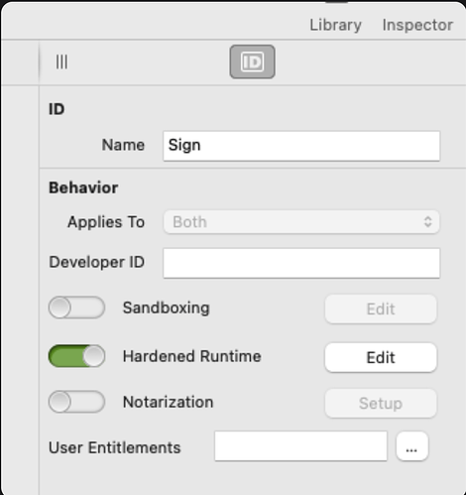Switch to the Library tab
The height and width of the screenshot is (495, 466).
point(335,25)
